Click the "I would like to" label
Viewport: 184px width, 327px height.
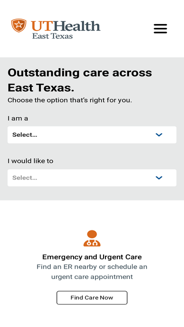click(30, 161)
